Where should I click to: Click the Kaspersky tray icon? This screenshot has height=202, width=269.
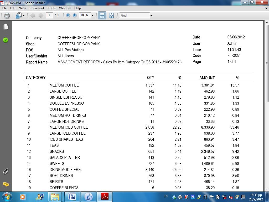point(187,197)
